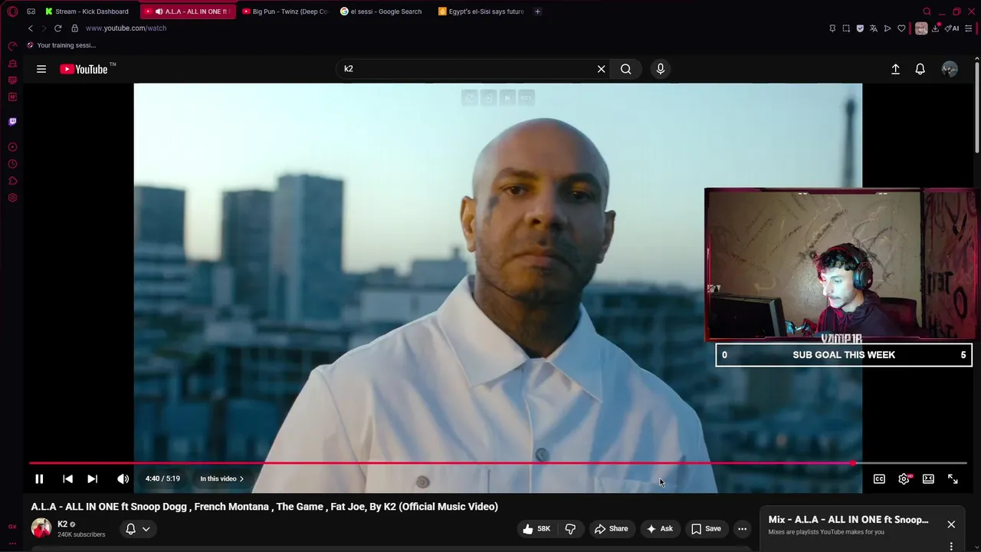The image size is (981, 552).
Task: Skip to the previous video
Action: [67, 479]
